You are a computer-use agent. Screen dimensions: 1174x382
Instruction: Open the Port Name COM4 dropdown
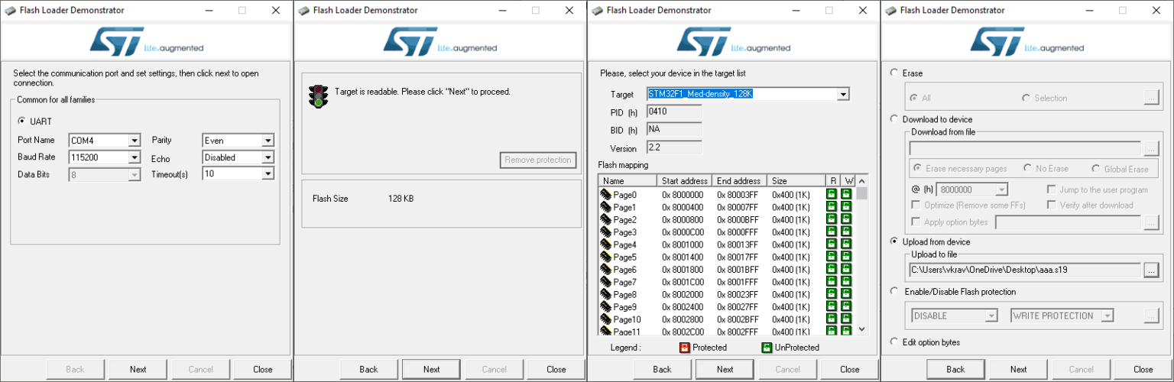(x=135, y=141)
